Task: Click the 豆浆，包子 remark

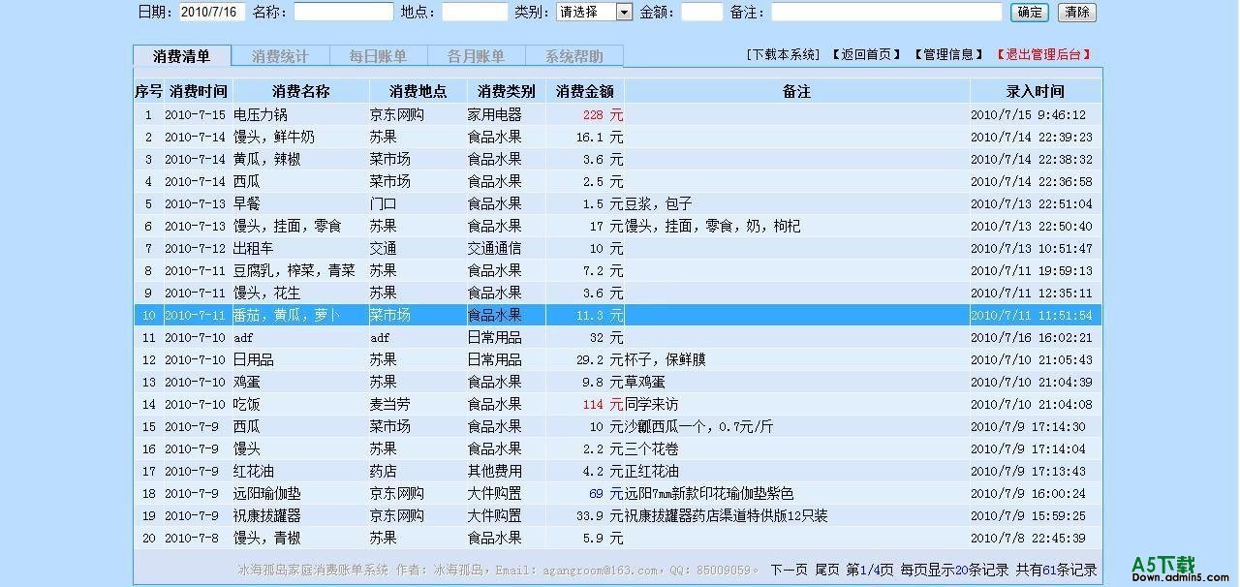Action: [659, 203]
